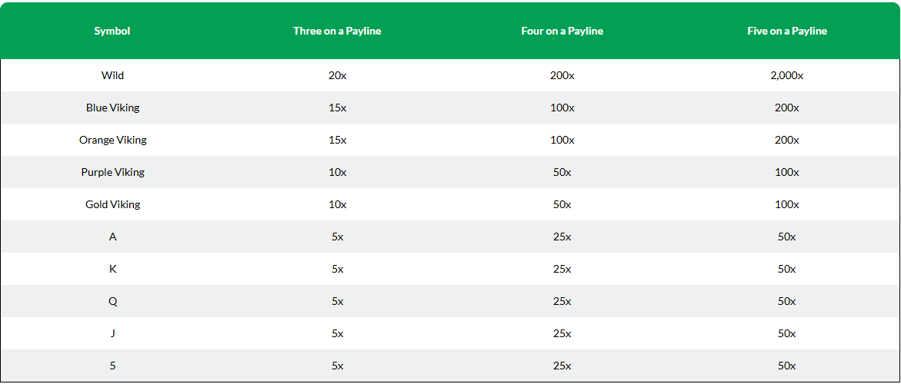Select the Blue Viking row label

(x=112, y=108)
